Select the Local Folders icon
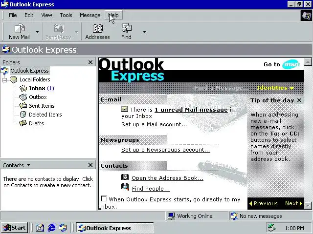 click(x=14, y=79)
